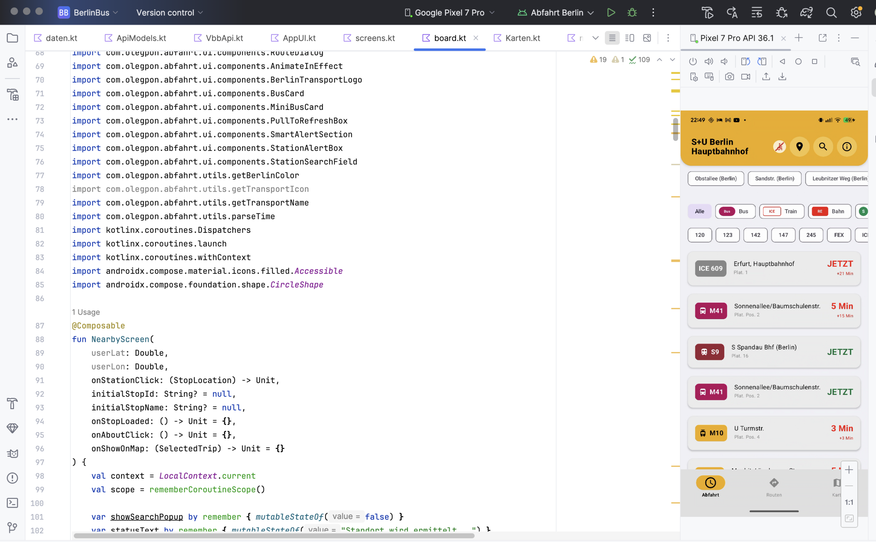Expand the Version control menu
This screenshot has width=876, height=542.
coord(170,13)
